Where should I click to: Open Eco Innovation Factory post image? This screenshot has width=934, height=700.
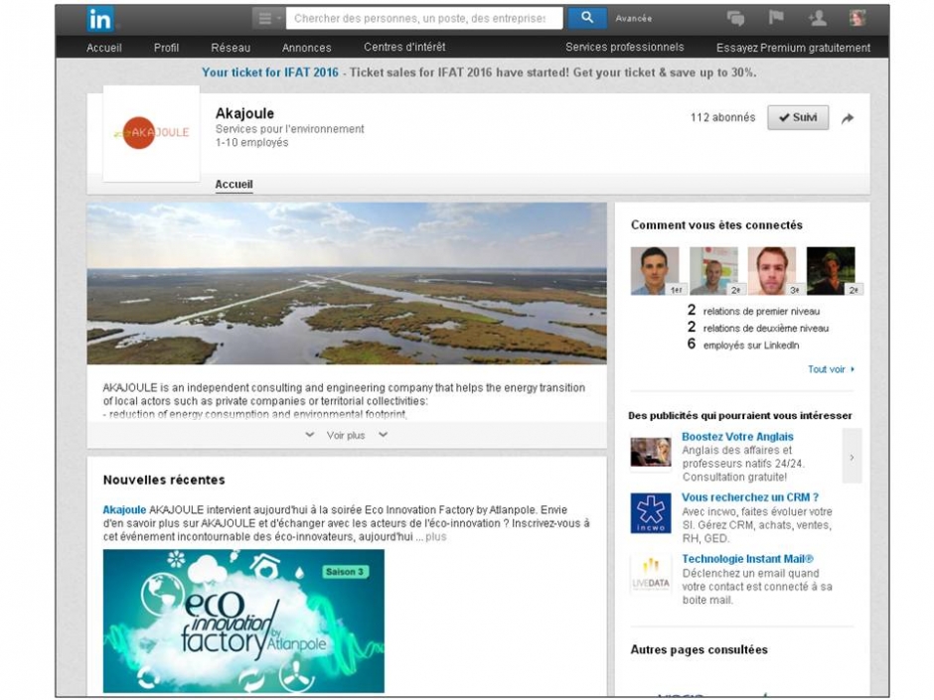click(243, 621)
